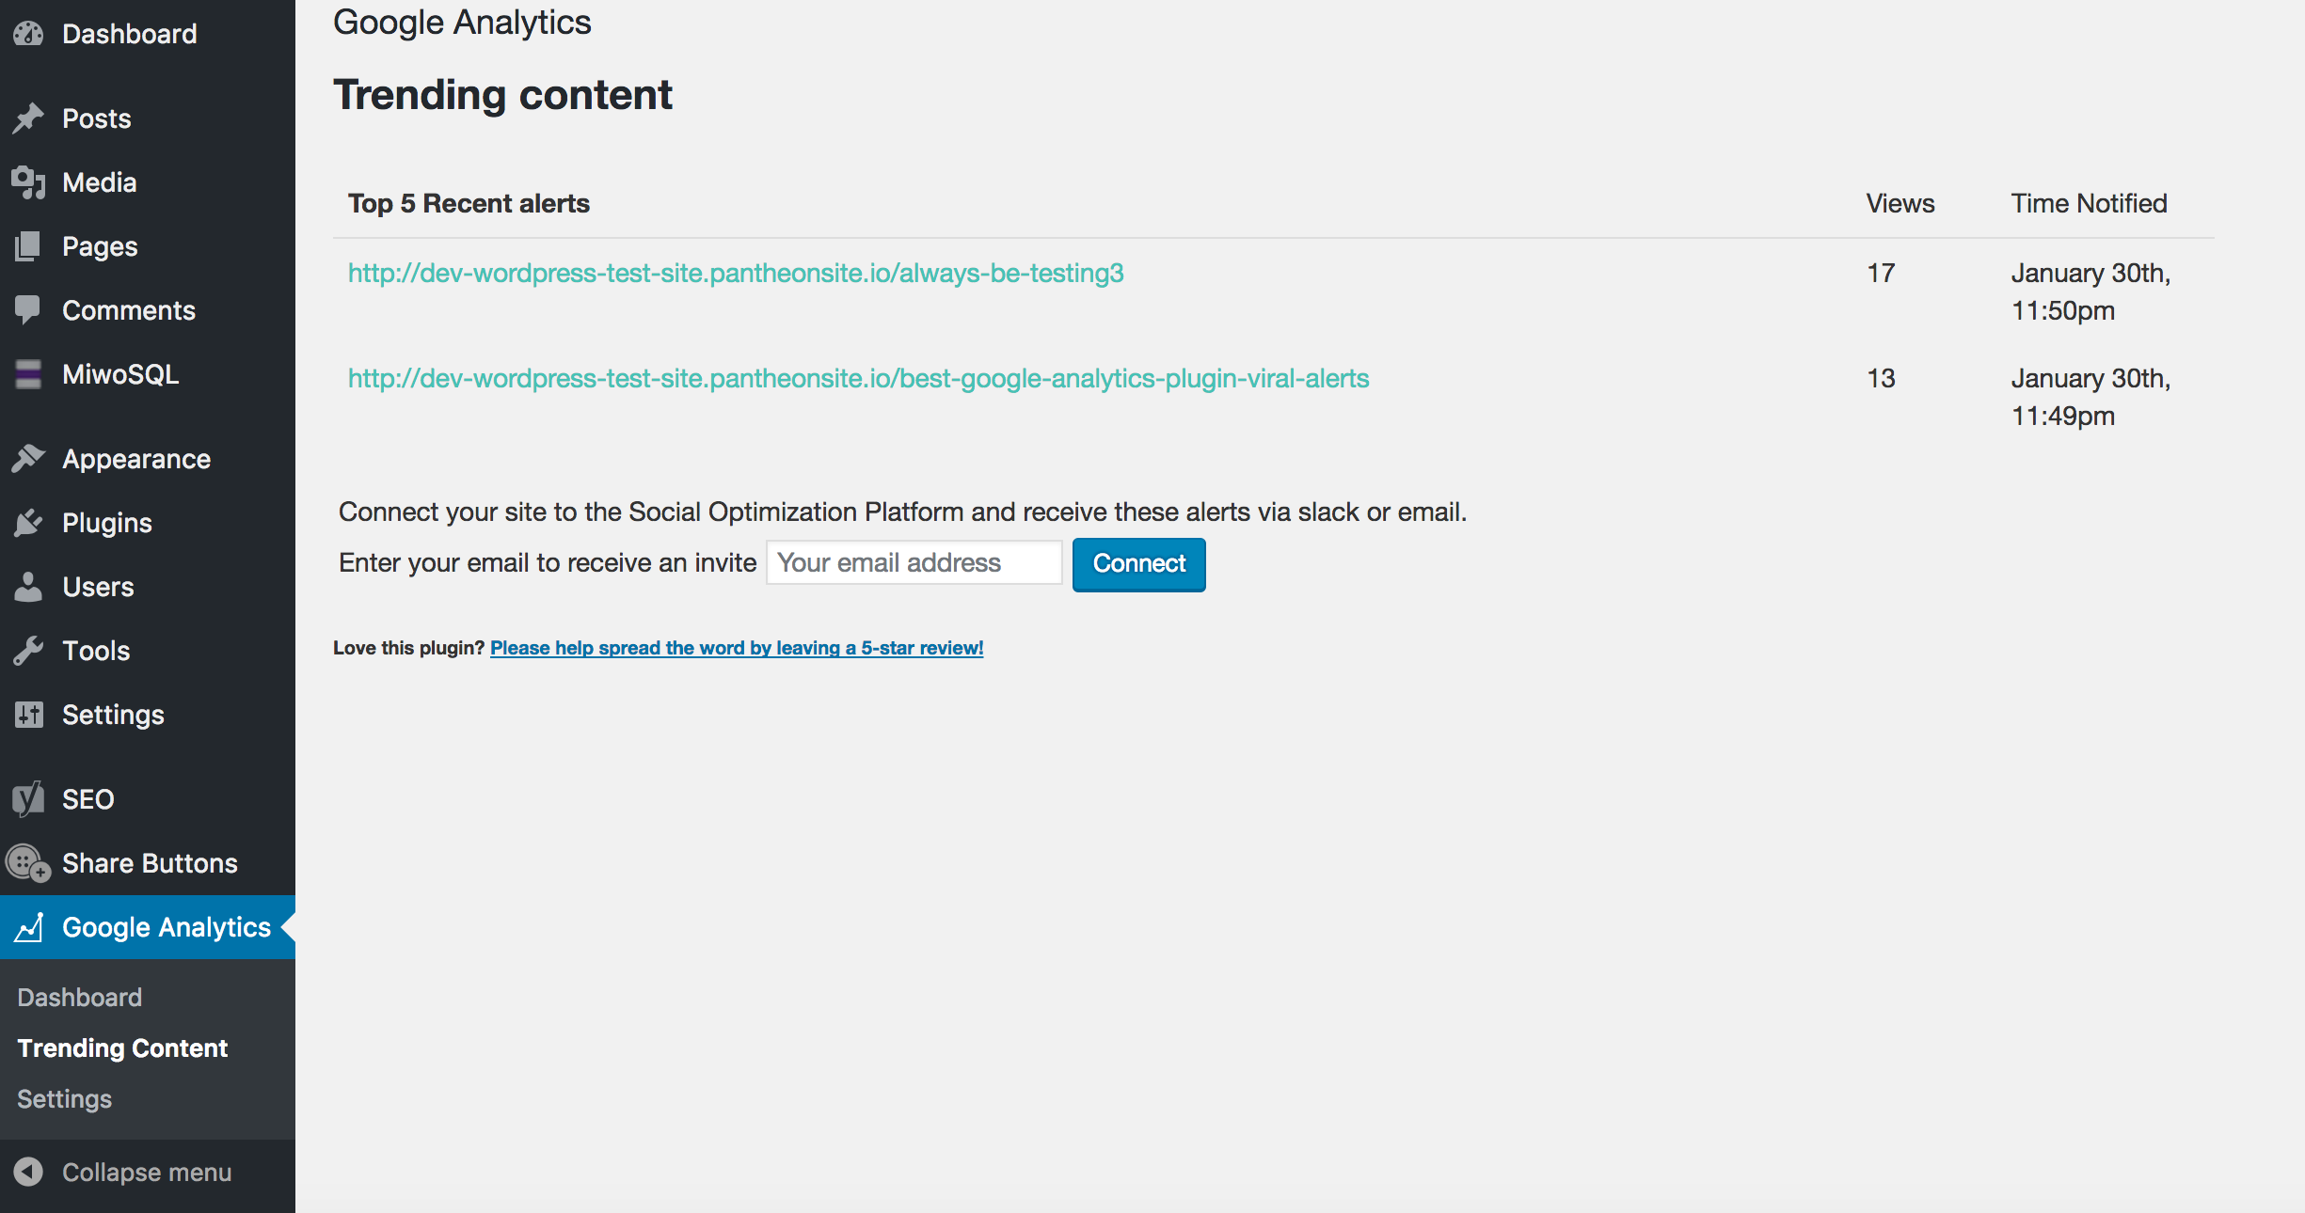
Task: Click the Yoast SEO icon
Action: pos(28,799)
